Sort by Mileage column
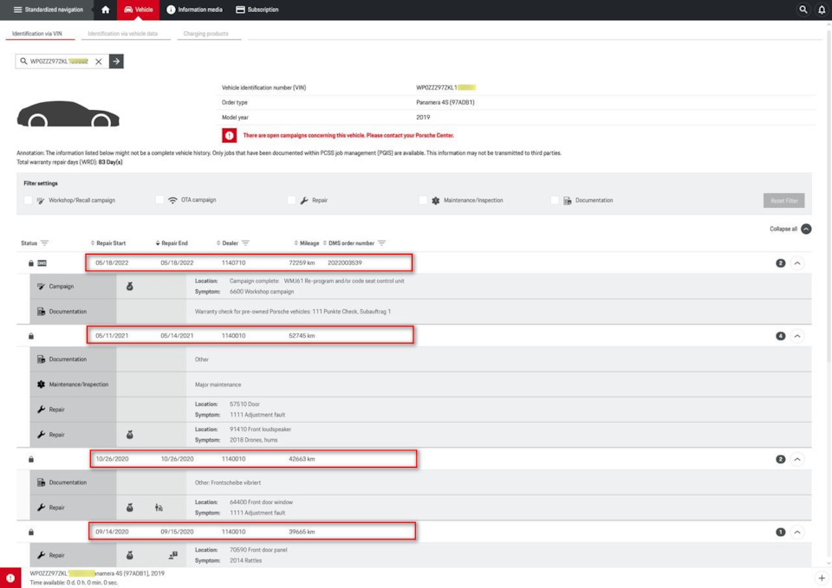The height and width of the screenshot is (588, 832). click(307, 243)
